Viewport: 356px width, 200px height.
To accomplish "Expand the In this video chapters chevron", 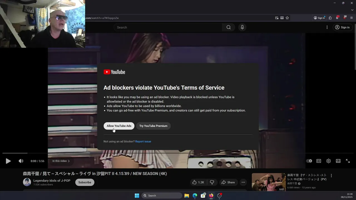I will point(69,161).
